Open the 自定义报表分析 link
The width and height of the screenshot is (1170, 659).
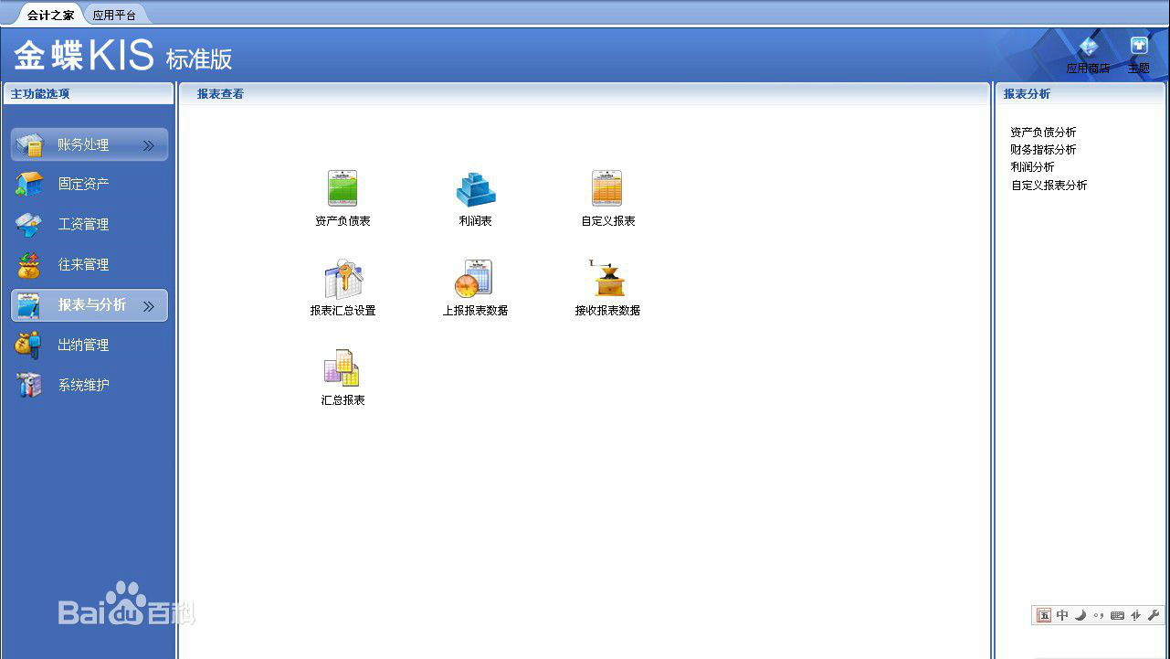(1049, 185)
